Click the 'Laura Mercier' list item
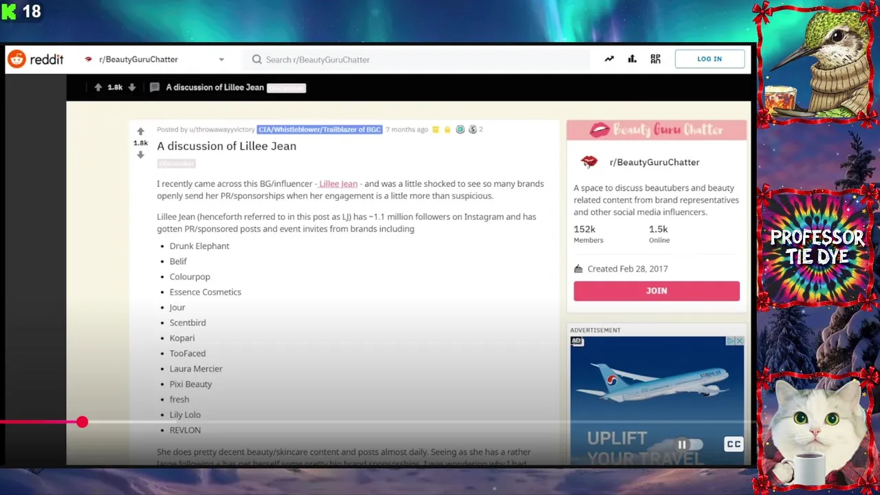Viewport: 880px width, 495px height. coord(196,368)
